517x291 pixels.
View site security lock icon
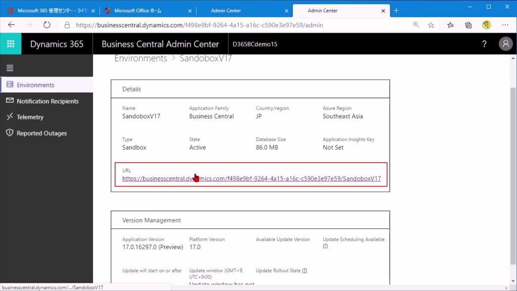(x=67, y=25)
